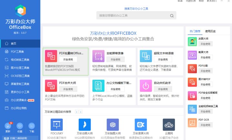Click the PDF安全加密解密 icon
Image resolution: width=232 pixels, height=140 pixels.
192,96
